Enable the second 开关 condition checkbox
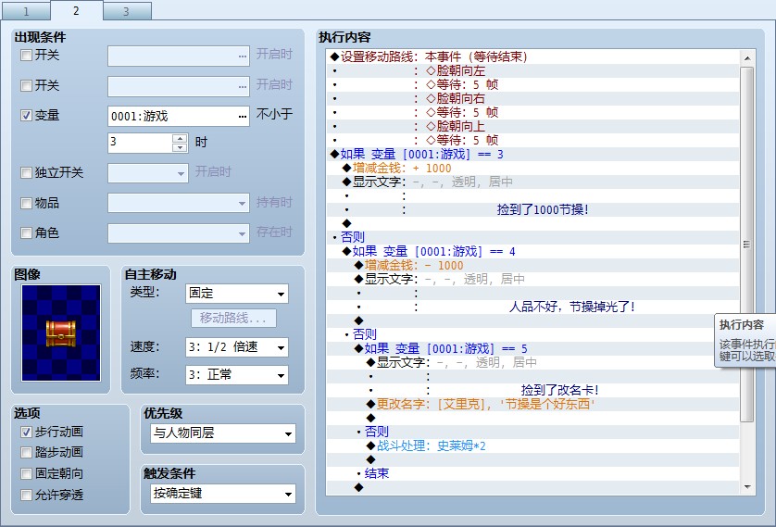Screen dimensions: 776x527 point(26,85)
